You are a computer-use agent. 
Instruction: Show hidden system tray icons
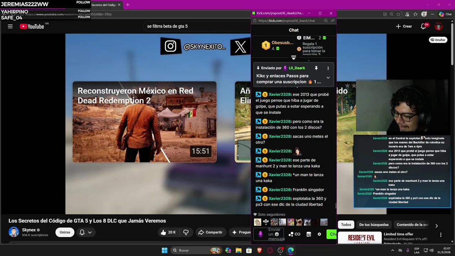(392, 250)
